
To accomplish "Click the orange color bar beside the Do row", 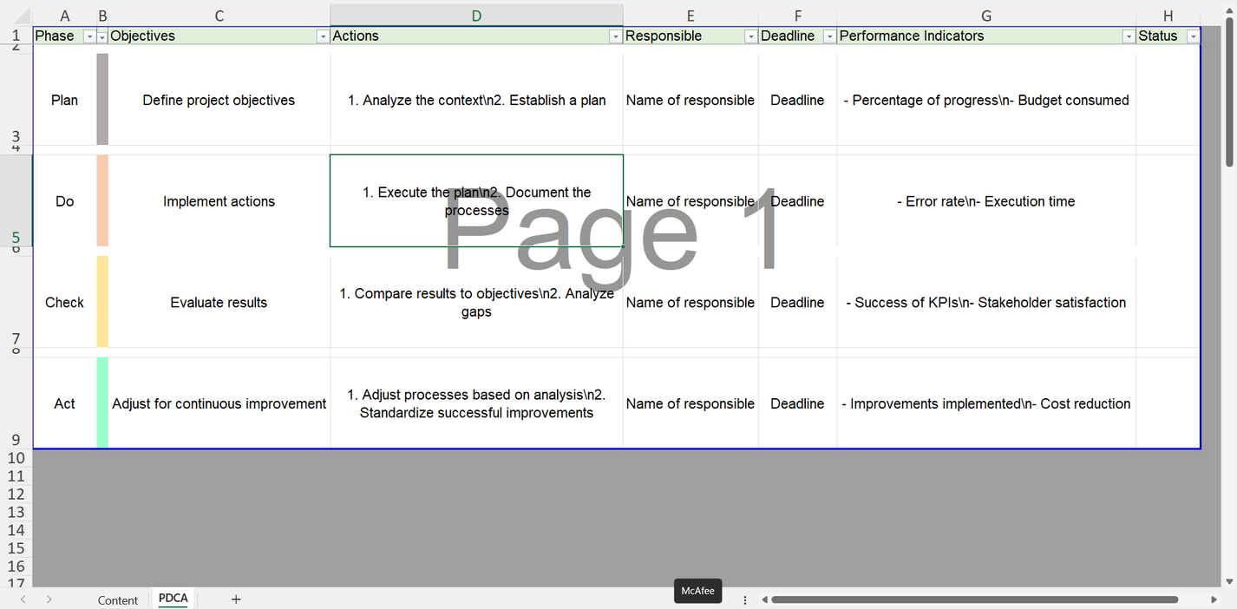I will [x=101, y=200].
